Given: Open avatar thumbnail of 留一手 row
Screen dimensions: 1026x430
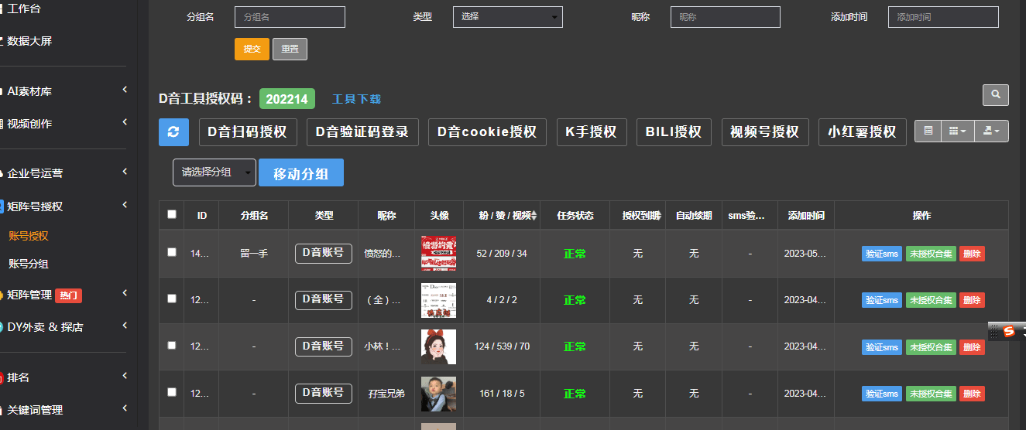Looking at the screenshot, I should [438, 253].
